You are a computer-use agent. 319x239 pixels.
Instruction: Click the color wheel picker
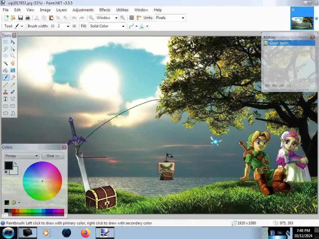pyautogui.click(x=42, y=181)
